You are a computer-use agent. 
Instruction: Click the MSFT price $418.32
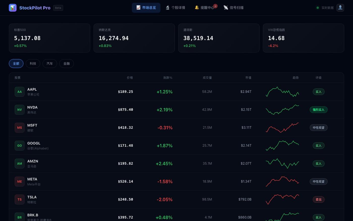(x=125, y=128)
